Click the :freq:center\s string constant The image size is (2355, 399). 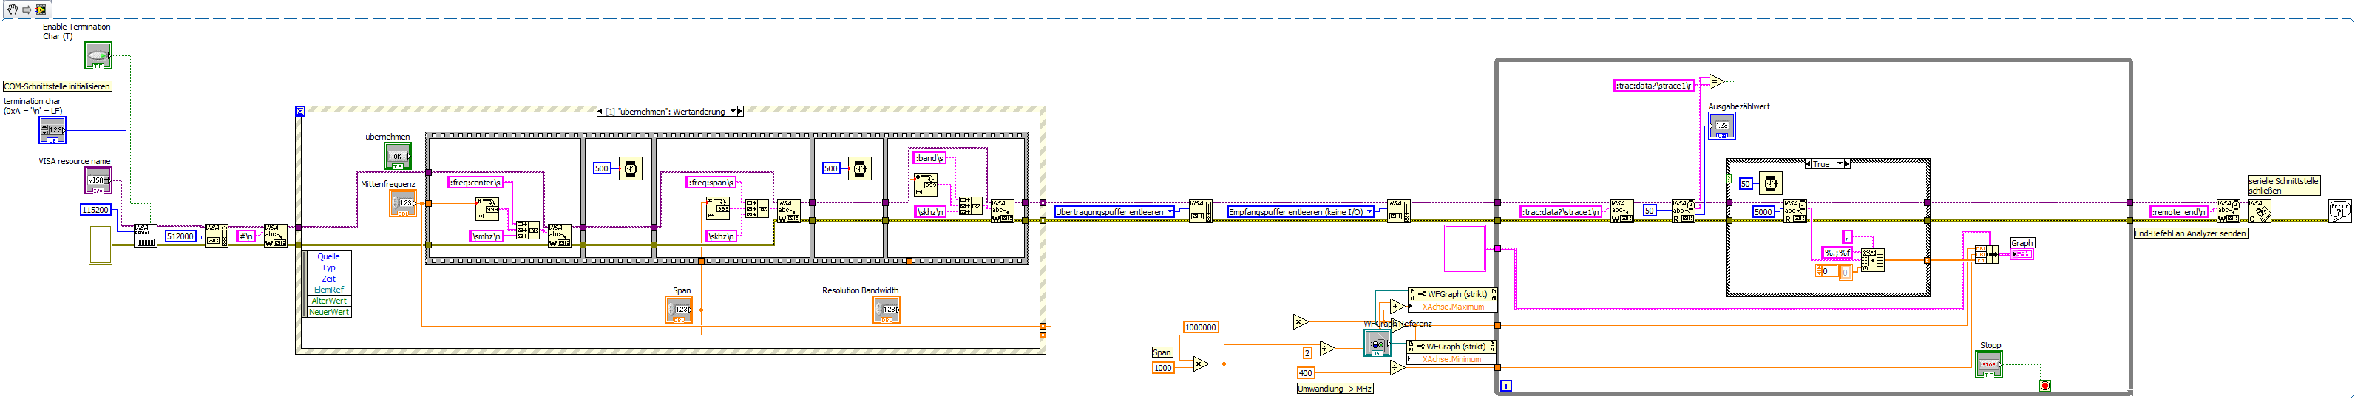[475, 183]
